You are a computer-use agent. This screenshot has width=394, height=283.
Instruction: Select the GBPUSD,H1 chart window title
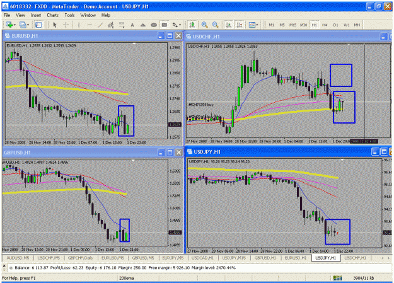tap(18, 153)
